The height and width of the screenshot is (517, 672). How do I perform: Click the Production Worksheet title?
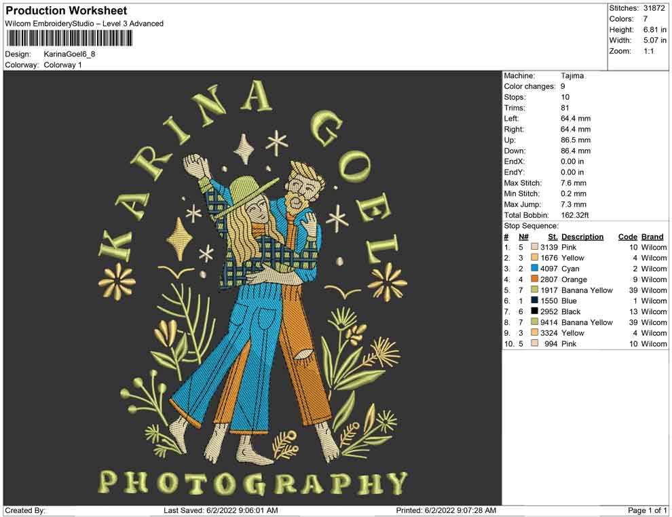click(66, 11)
